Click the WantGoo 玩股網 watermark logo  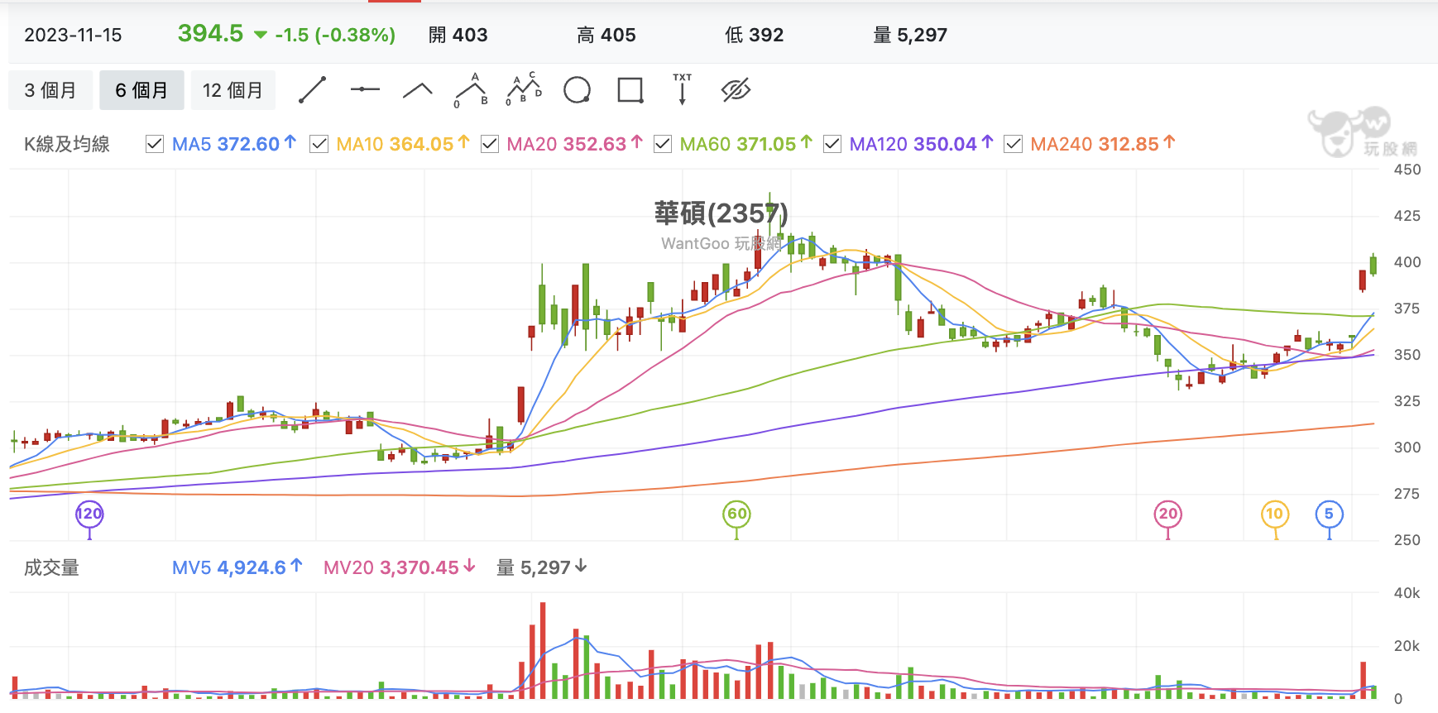pos(1363,132)
